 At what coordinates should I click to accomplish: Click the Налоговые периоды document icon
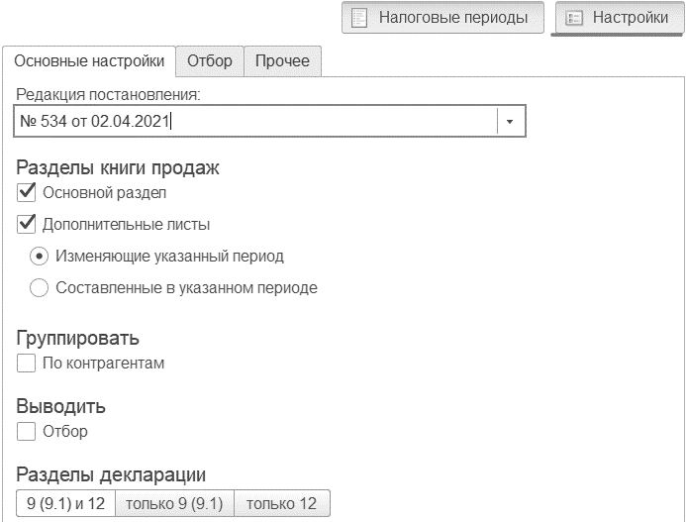[x=359, y=18]
